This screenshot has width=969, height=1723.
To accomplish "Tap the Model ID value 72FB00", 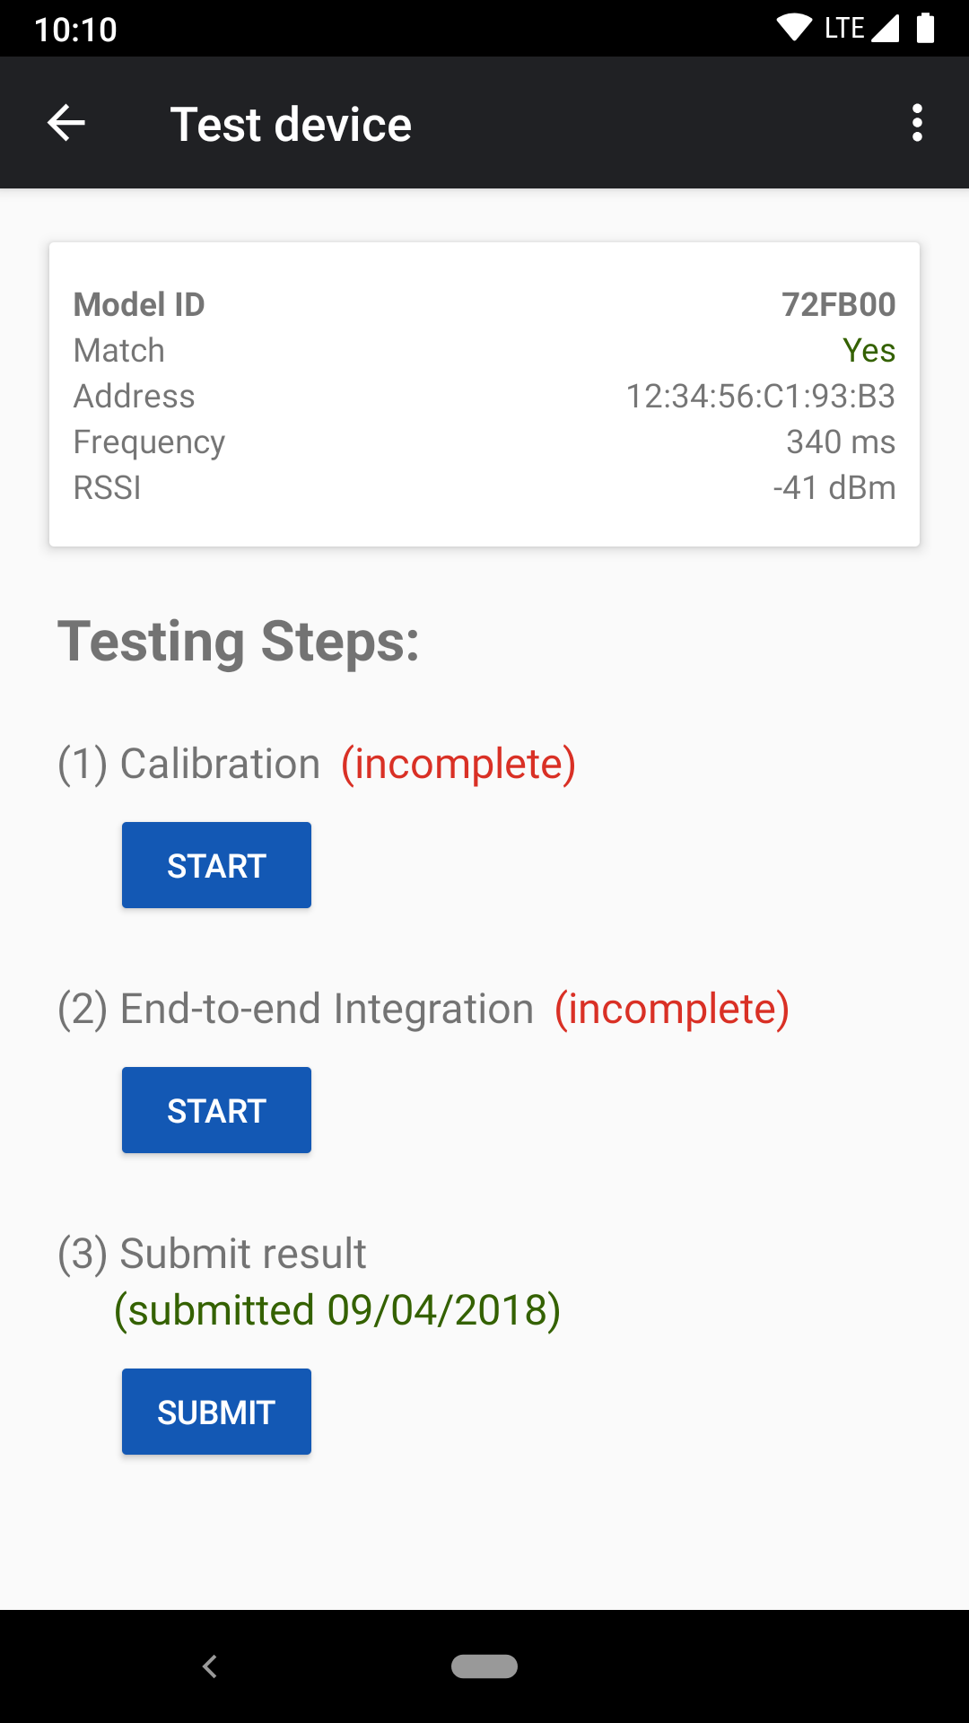I will point(838,305).
